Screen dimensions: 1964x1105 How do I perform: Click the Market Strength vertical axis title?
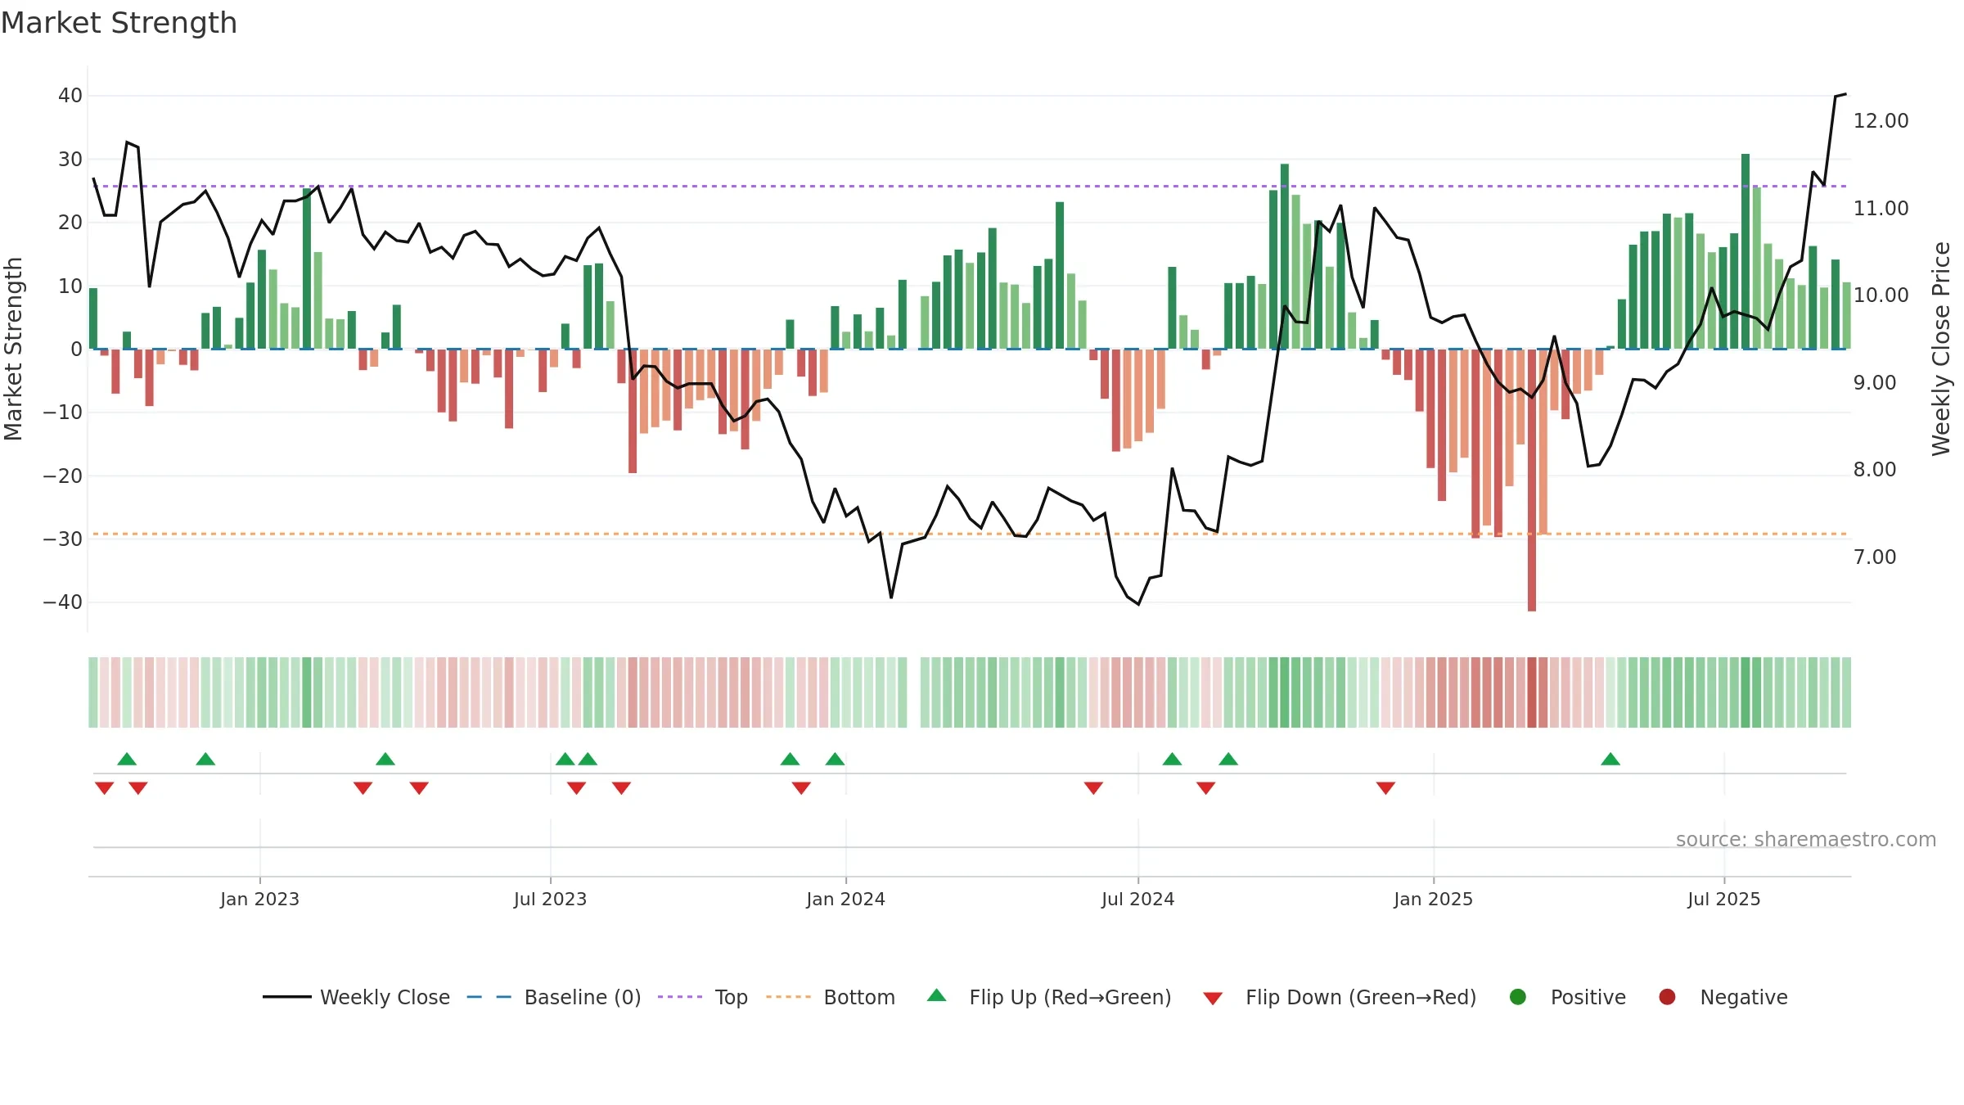[13, 349]
